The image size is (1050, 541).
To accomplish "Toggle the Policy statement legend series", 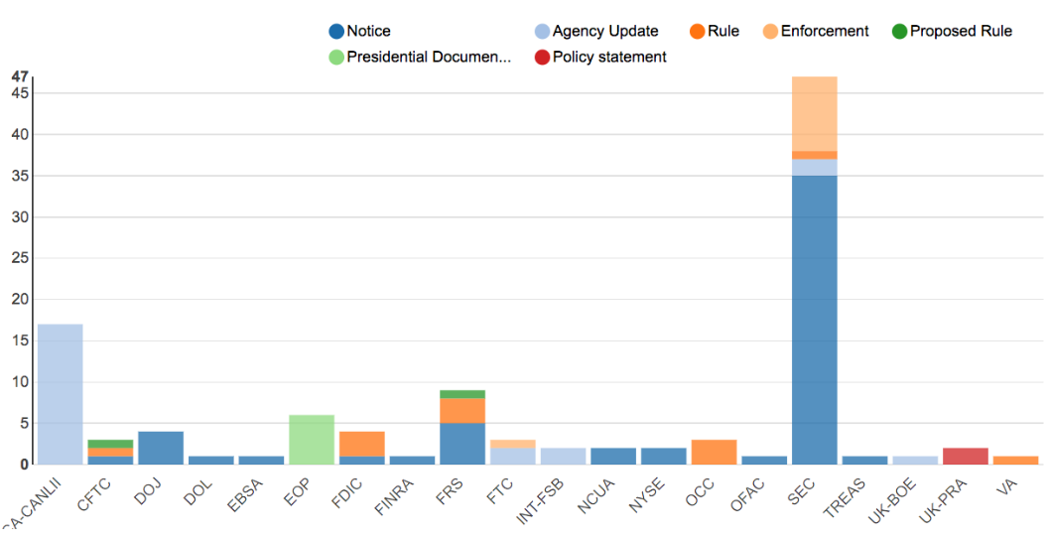I will 600,57.
